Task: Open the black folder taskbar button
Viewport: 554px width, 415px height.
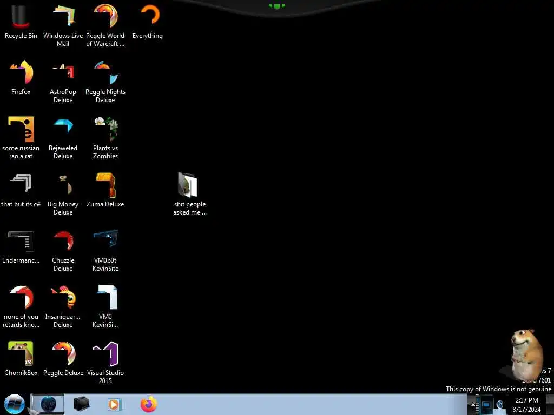Action: pos(81,404)
